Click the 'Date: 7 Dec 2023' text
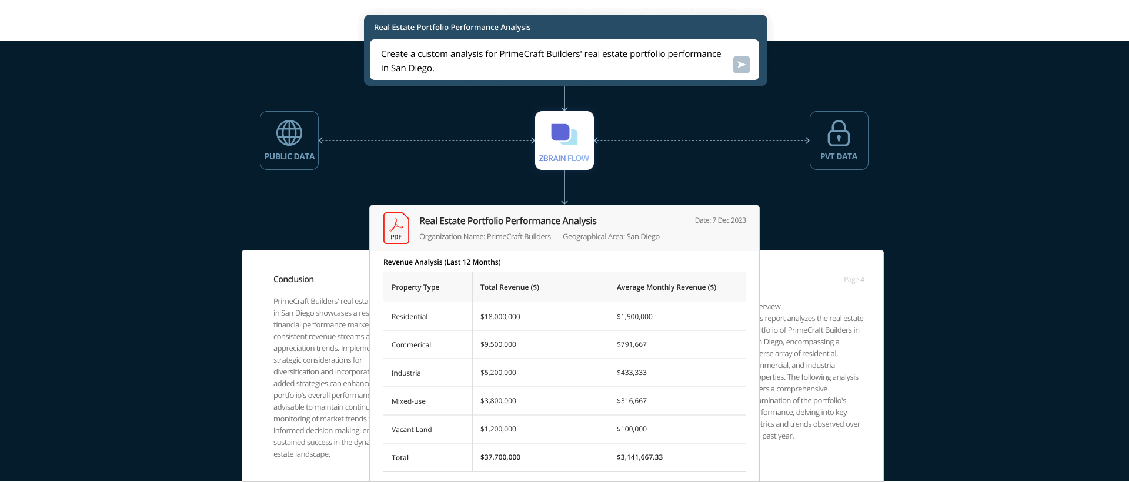Image resolution: width=1129 pixels, height=482 pixels. coord(720,220)
